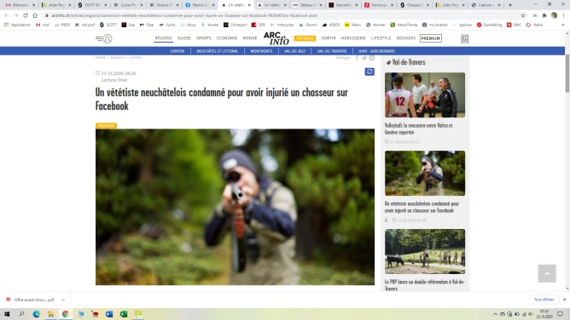This screenshot has height=320, width=570.
Task: Open the ASSOS bookmark
Action: click(x=331, y=25)
